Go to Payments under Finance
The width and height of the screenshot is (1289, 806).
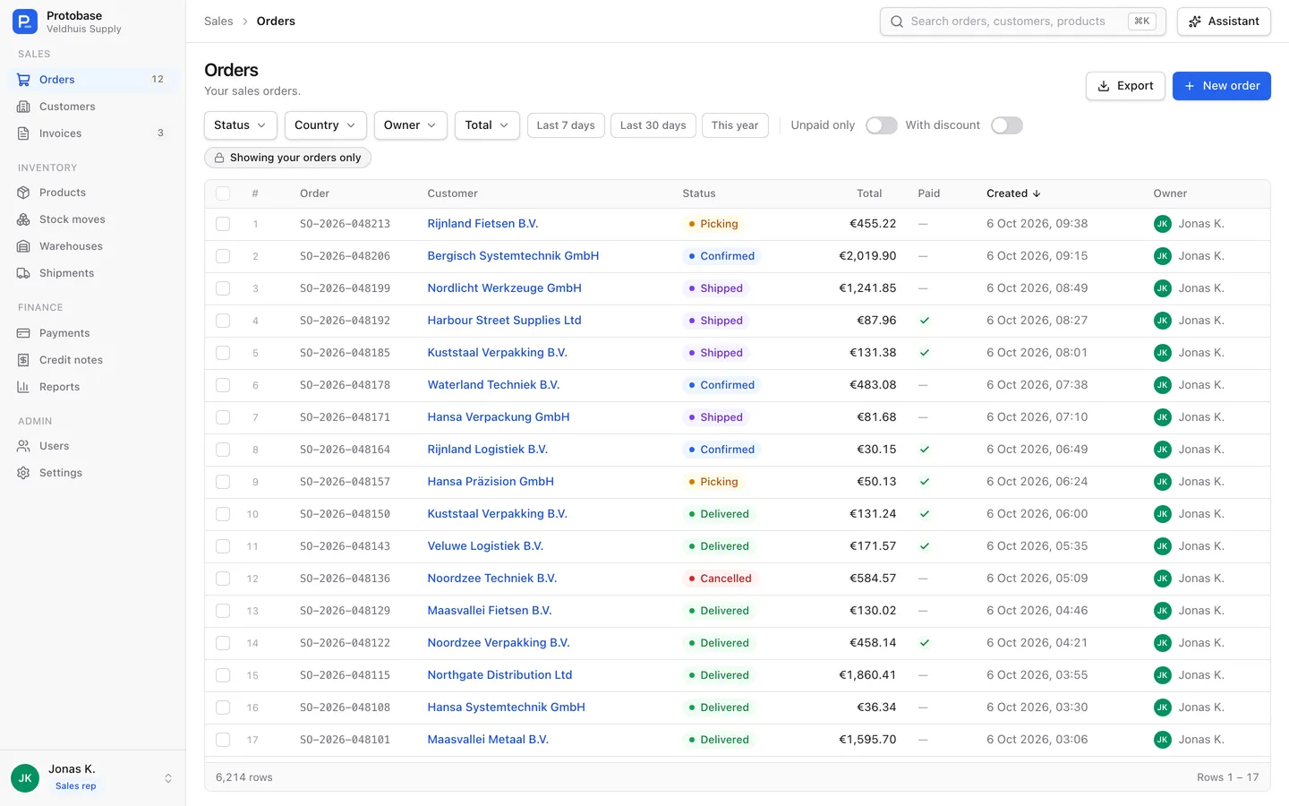(x=93, y=333)
